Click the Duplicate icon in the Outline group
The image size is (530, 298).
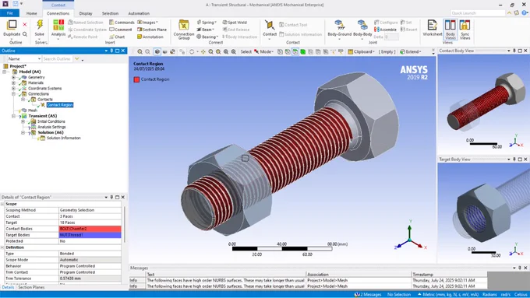tap(12, 25)
